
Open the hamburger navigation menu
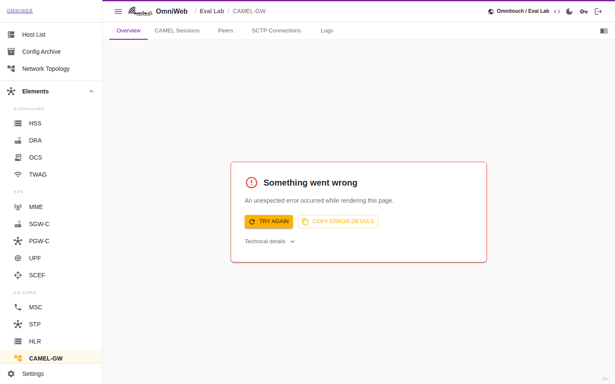pos(118,12)
